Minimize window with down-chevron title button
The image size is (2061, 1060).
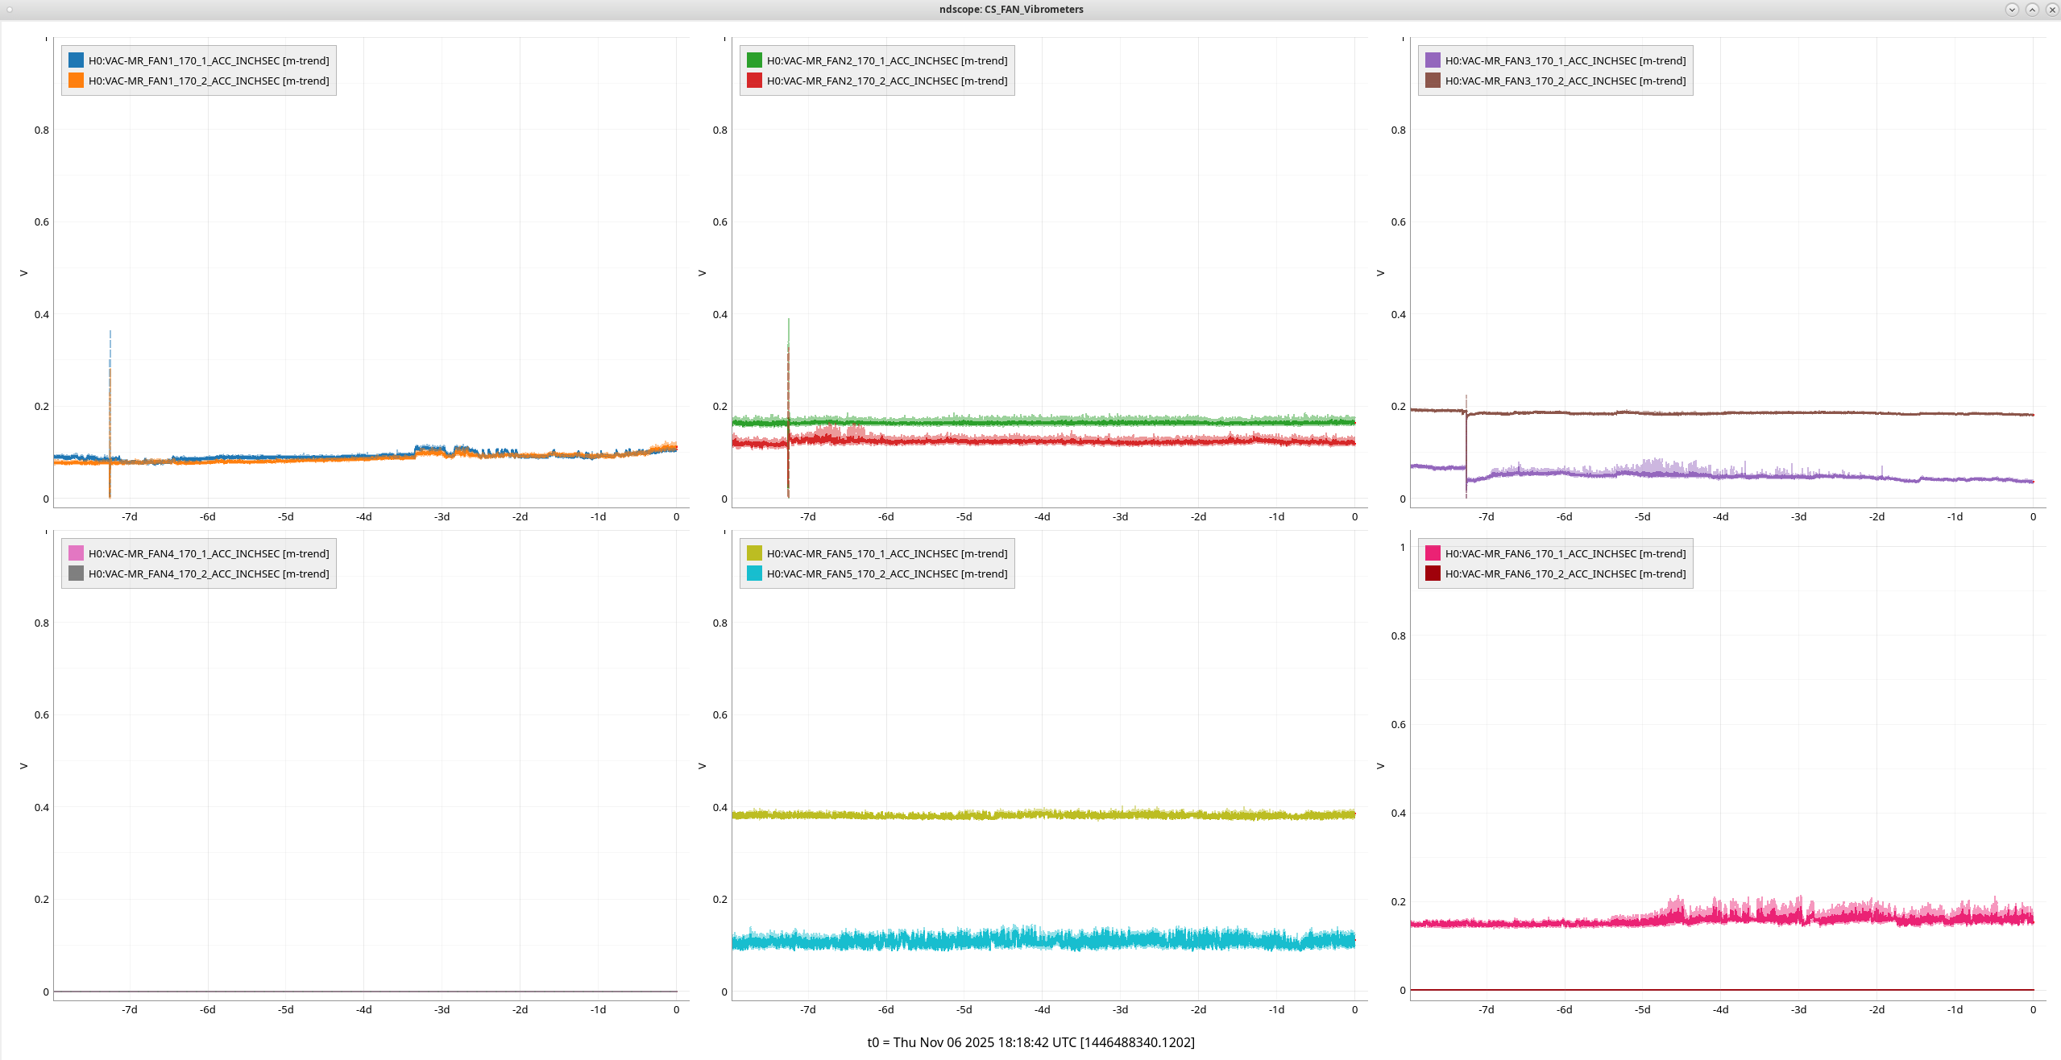2012,10
